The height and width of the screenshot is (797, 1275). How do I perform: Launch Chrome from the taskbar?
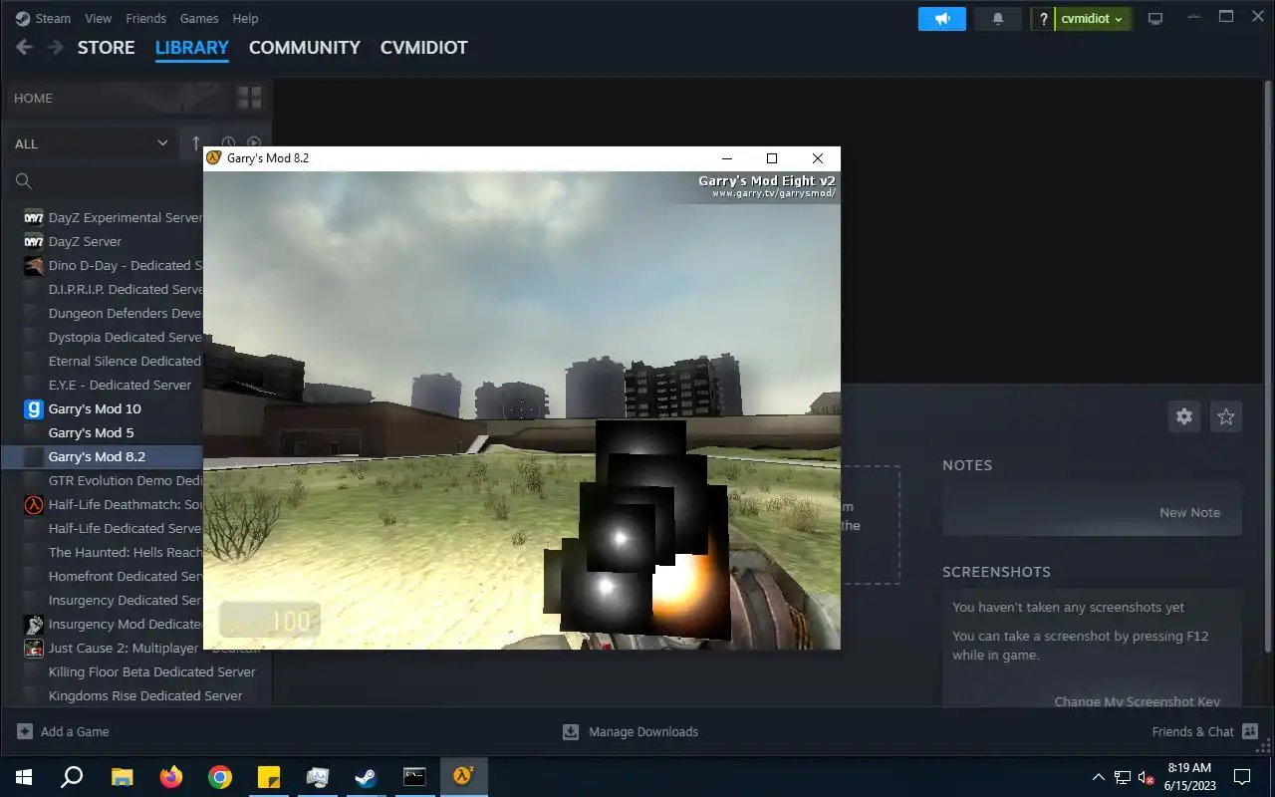tap(219, 777)
